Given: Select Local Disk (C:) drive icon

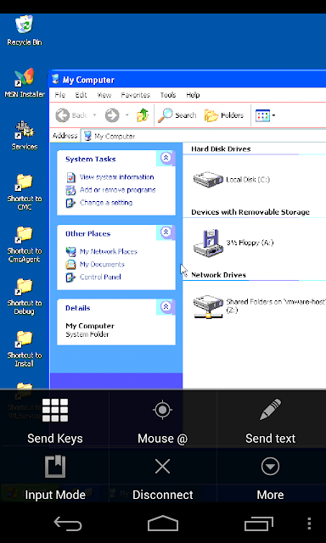Looking at the screenshot, I should 208,179.
